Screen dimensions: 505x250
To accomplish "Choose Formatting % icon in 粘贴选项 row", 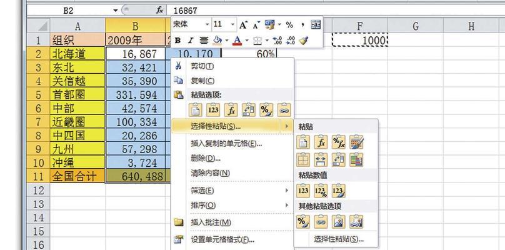I will pyautogui.click(x=266, y=110).
